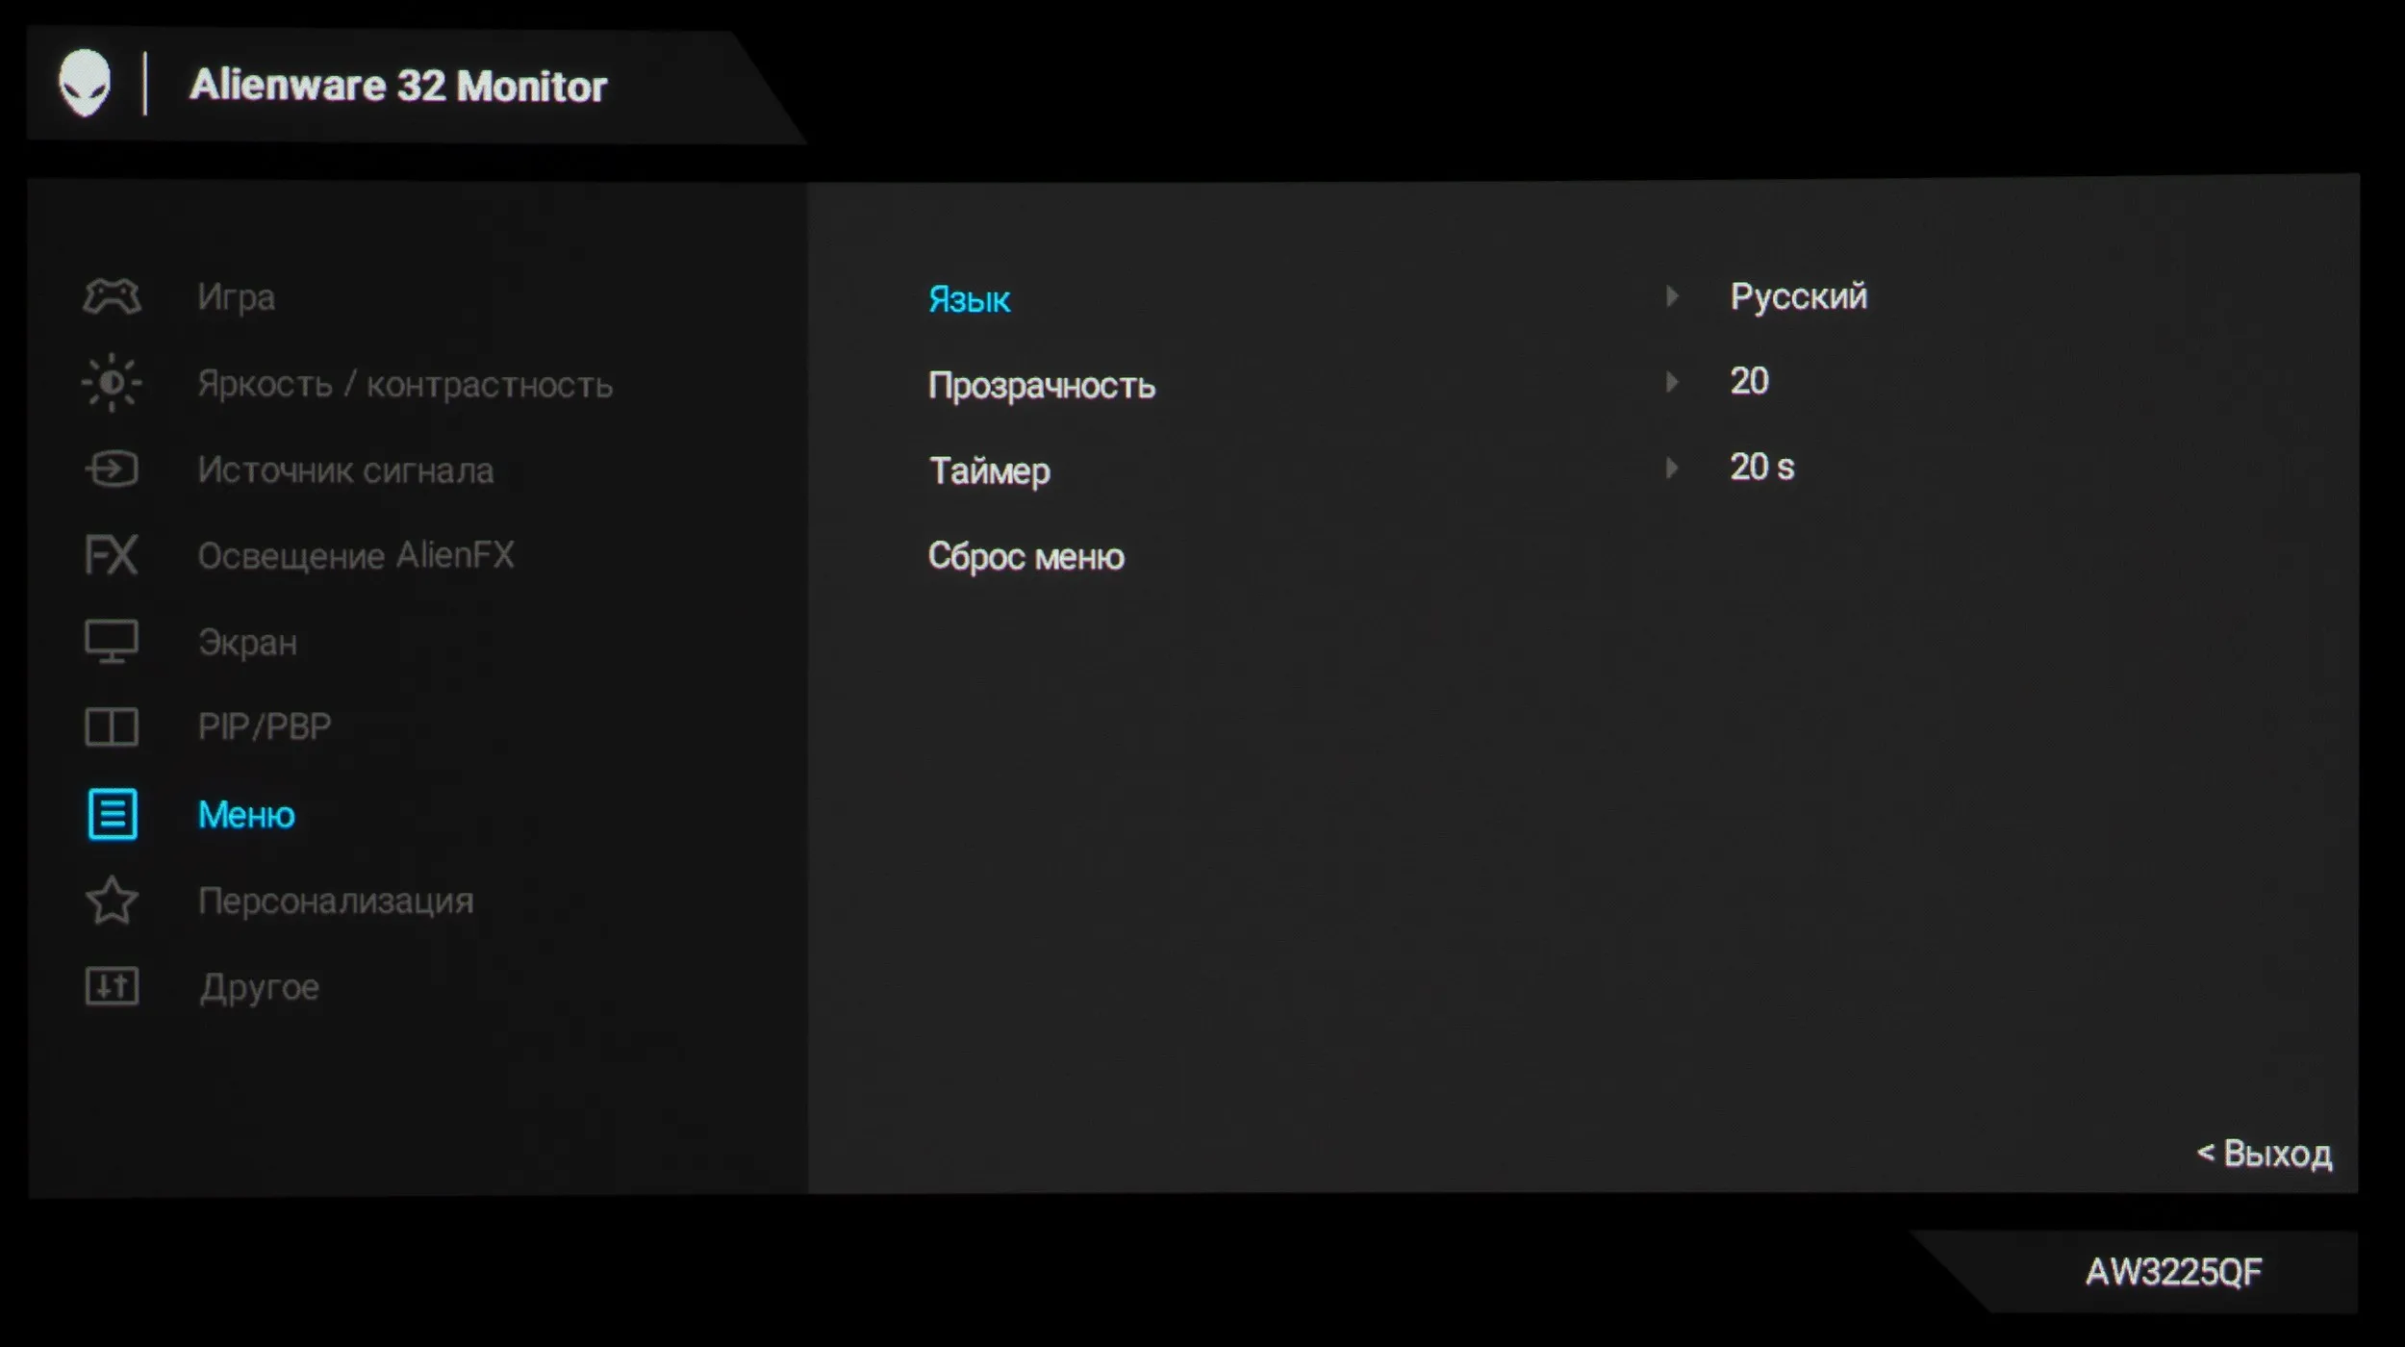Select the PIP/PBP split-screen icon
This screenshot has width=2405, height=1347.
tap(112, 727)
